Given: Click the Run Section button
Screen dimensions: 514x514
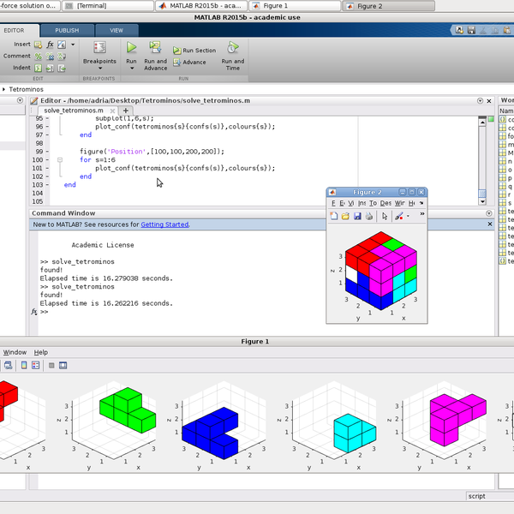Looking at the screenshot, I should (x=194, y=51).
